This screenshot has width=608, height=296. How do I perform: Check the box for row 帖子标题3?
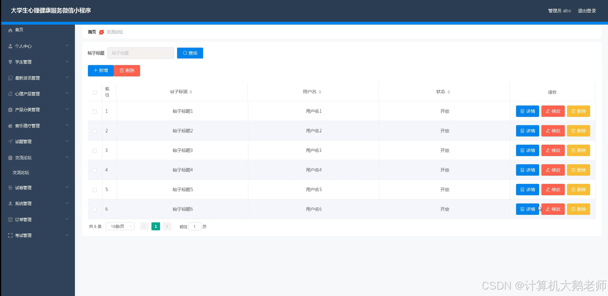pyautogui.click(x=95, y=151)
